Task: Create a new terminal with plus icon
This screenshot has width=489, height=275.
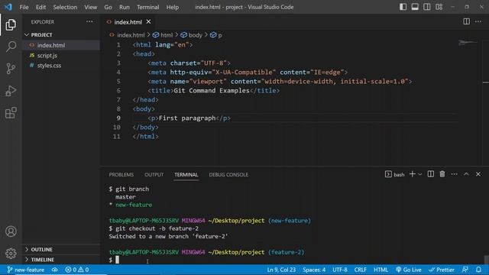Action: pyautogui.click(x=413, y=174)
